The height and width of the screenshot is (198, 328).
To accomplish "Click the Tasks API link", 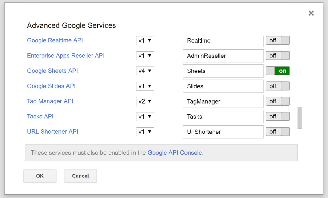I will (40, 117).
